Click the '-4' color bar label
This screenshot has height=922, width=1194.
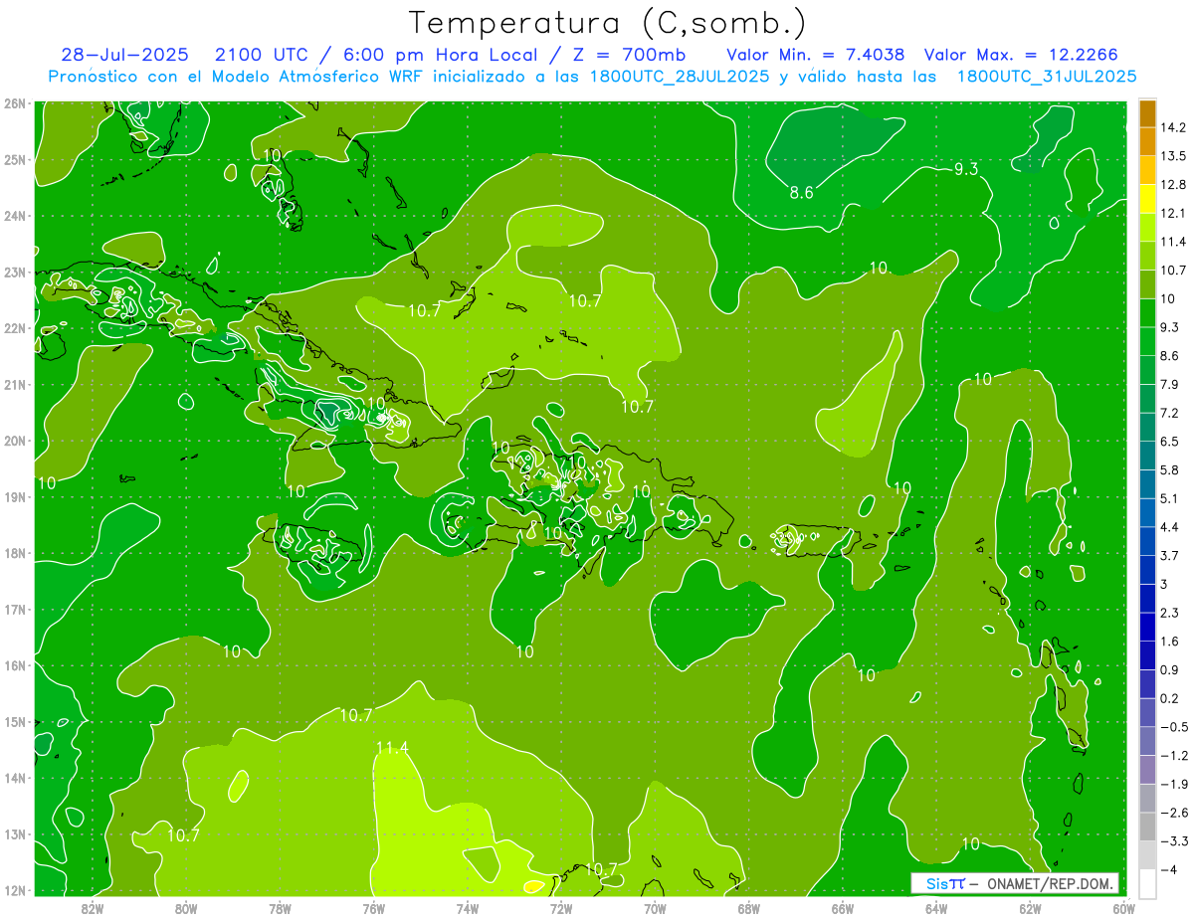(1168, 869)
